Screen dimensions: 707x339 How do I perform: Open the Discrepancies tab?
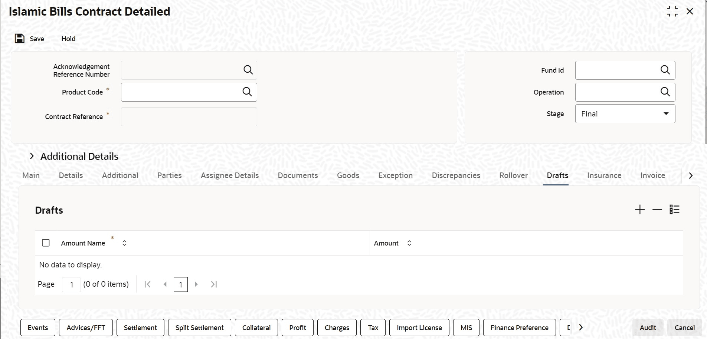pyautogui.click(x=456, y=175)
